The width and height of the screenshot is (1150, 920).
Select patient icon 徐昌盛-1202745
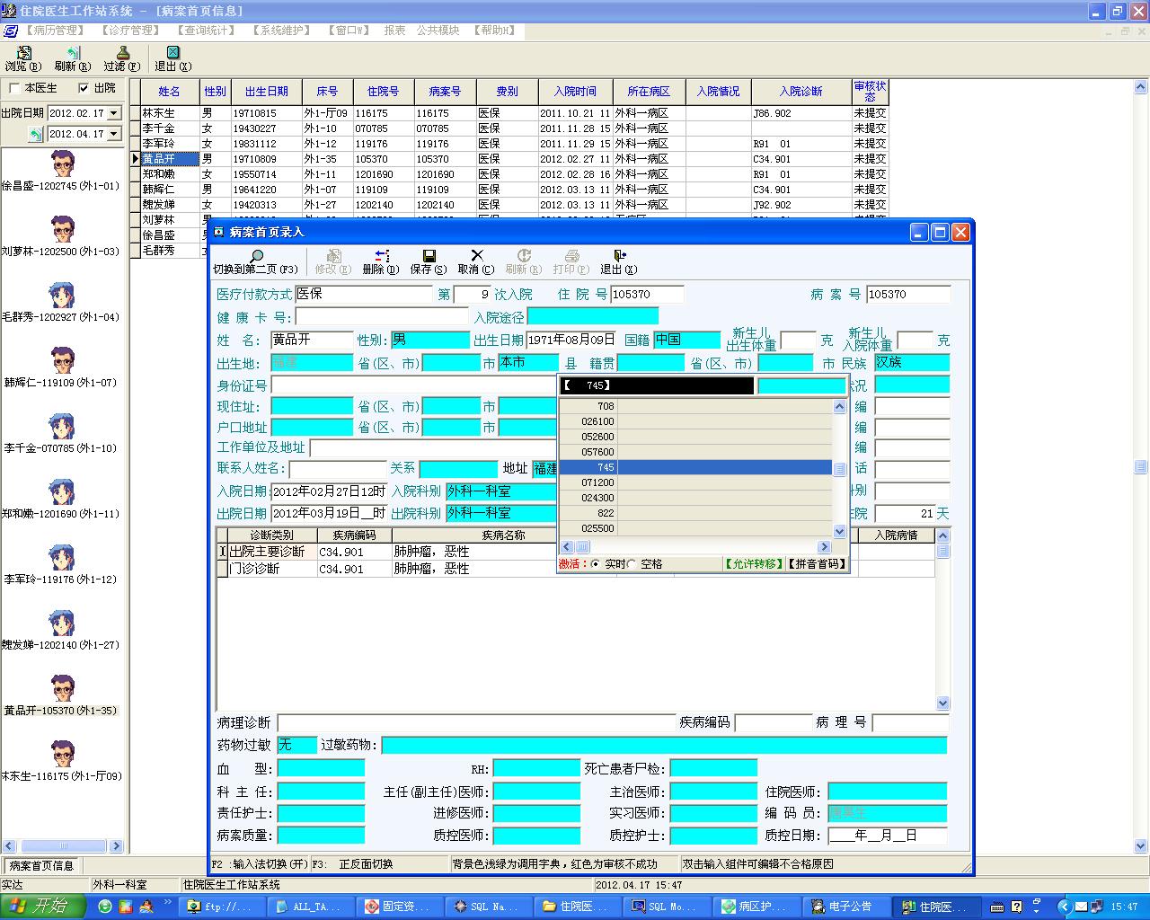click(61, 164)
